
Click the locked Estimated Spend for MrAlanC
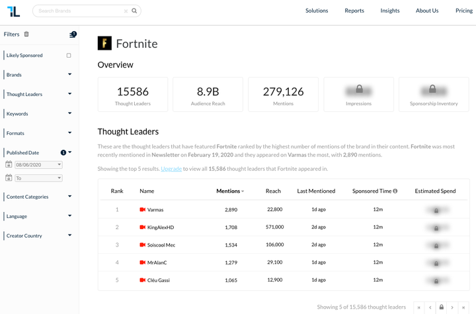[x=436, y=263]
